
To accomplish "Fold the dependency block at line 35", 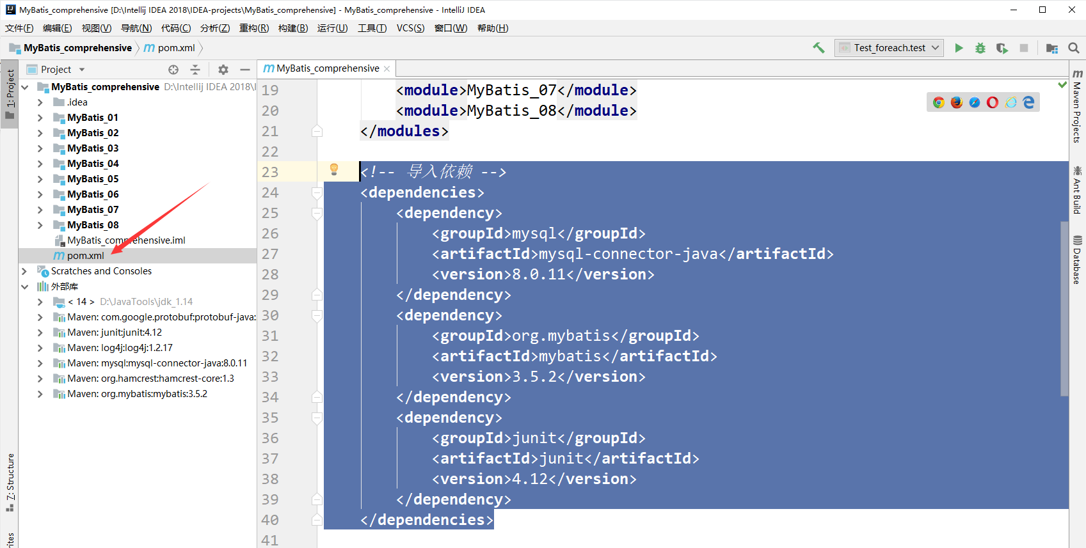I will [x=317, y=418].
